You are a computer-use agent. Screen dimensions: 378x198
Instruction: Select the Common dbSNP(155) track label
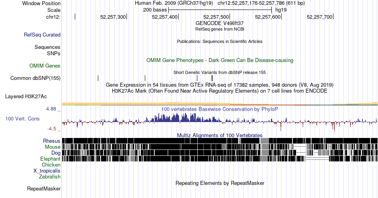(35, 78)
